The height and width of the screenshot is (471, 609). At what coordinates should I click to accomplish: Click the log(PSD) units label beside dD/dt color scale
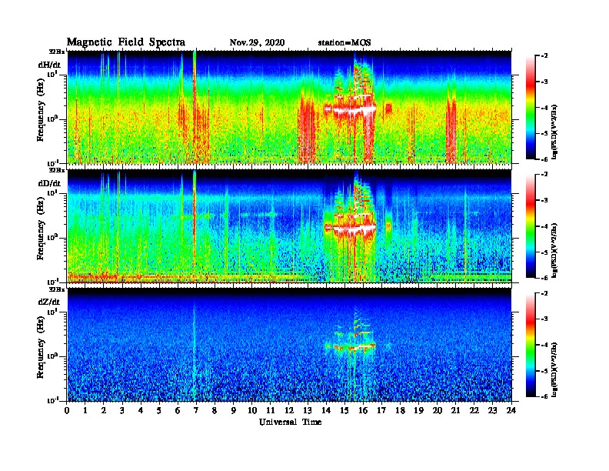555,250
